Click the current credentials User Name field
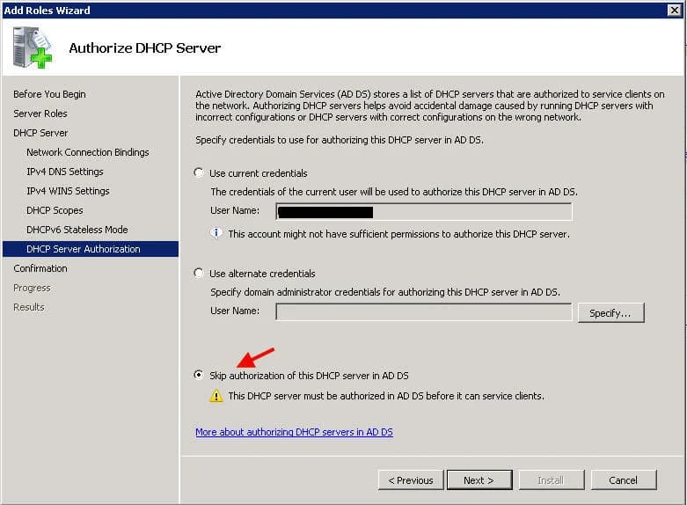The height and width of the screenshot is (505, 687). coord(424,212)
